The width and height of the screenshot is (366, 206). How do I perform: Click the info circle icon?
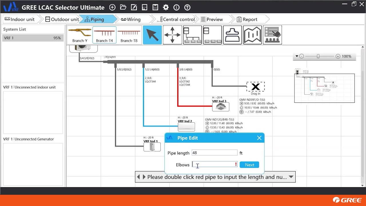tap(176, 7)
